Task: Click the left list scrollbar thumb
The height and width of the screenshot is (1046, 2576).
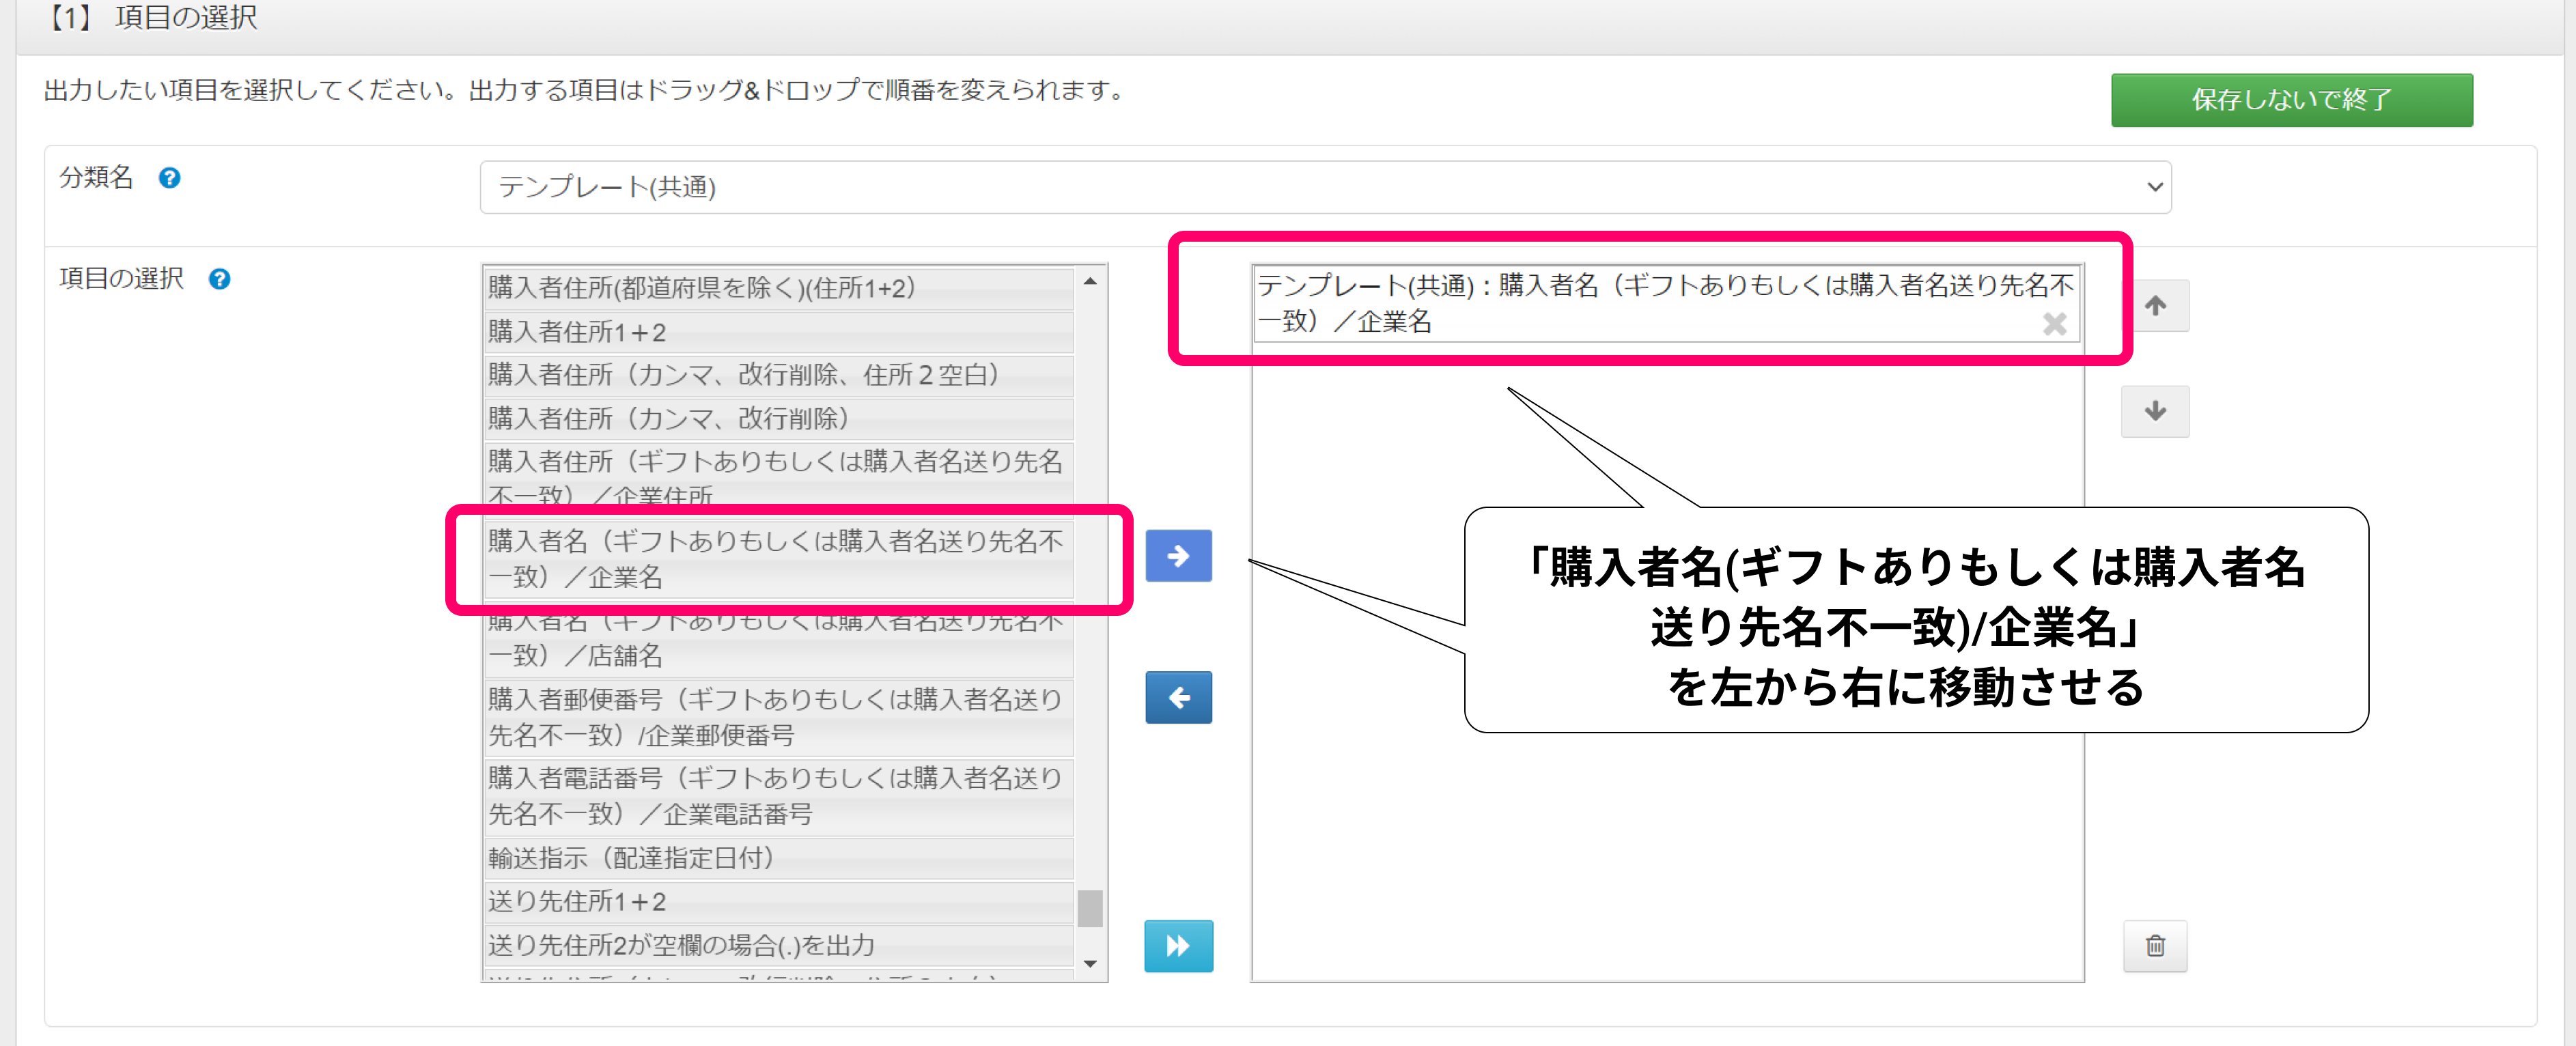Action: coord(1090,908)
